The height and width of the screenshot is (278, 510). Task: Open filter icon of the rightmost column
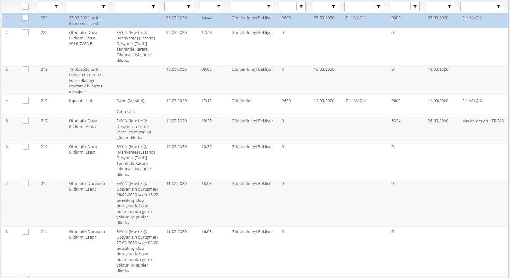click(499, 7)
